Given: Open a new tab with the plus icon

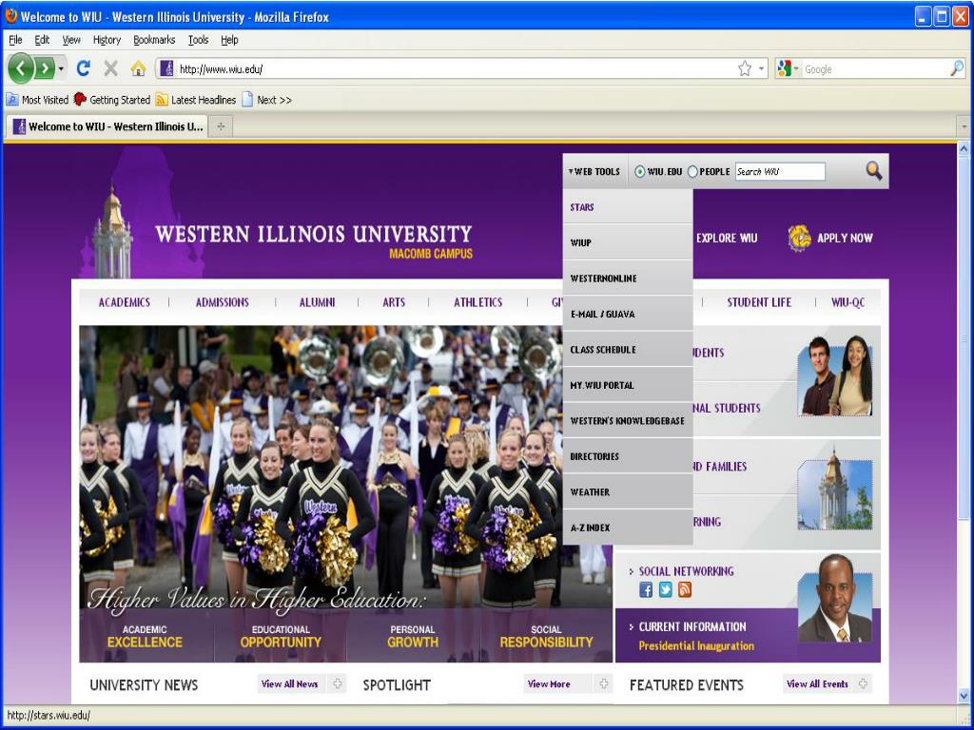Looking at the screenshot, I should point(221,126).
